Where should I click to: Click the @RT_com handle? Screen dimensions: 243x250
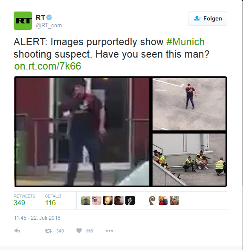(x=49, y=26)
